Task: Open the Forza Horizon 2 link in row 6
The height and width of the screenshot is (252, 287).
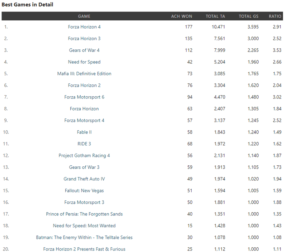Action: click(x=84, y=85)
